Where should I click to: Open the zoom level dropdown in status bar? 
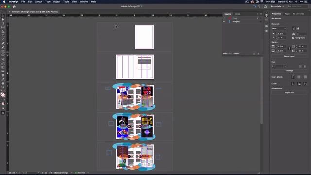click(x=16, y=173)
